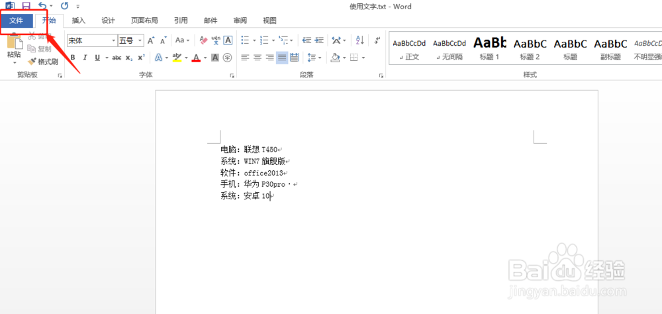The width and height of the screenshot is (662, 314).
Task: Apply character shading (gray A) icon
Action: (x=215, y=58)
